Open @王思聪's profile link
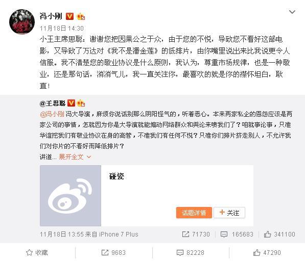 [x=53, y=103]
